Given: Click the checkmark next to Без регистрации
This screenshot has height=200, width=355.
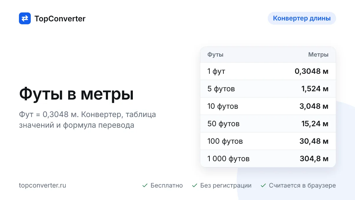Looking at the screenshot, I should [x=195, y=185].
